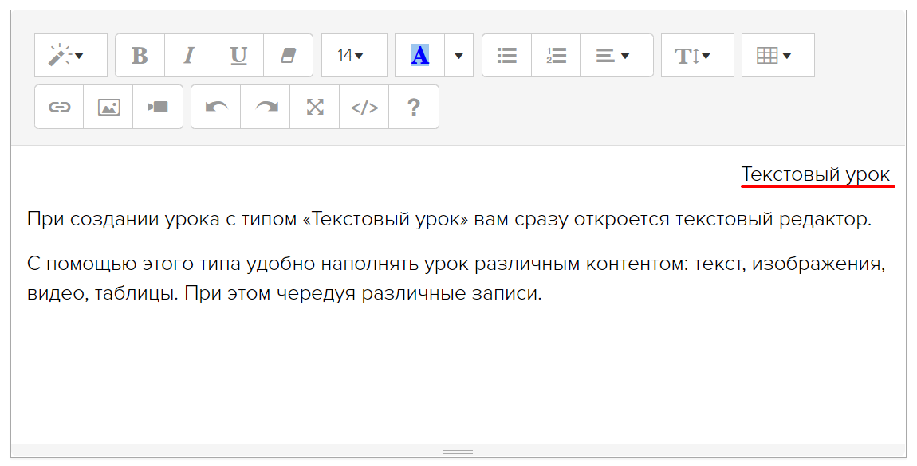
Task: Open the insert table dropdown
Action: 777,56
